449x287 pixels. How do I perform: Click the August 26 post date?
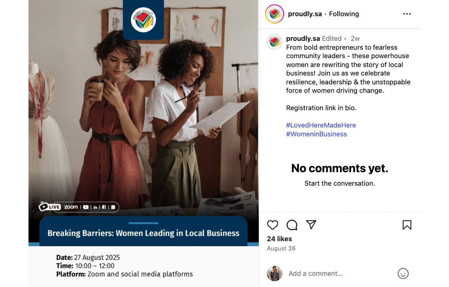[281, 248]
